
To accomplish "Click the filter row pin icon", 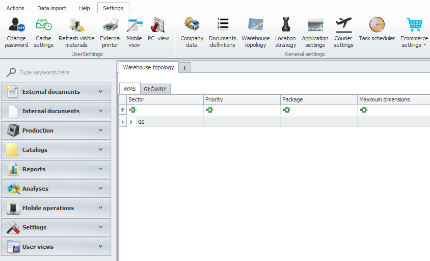I will coord(123,110).
